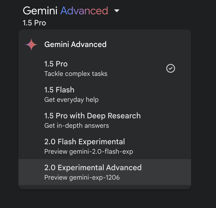Image resolution: width=216 pixels, height=208 pixels.
Task: Switch to the 1.5 Flash model
Action: tap(59, 90)
